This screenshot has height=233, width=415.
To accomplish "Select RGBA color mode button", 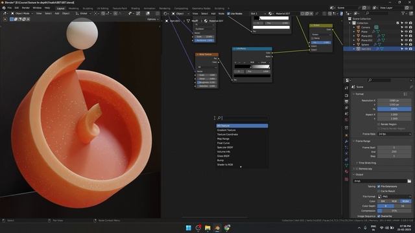I will pos(406,201).
